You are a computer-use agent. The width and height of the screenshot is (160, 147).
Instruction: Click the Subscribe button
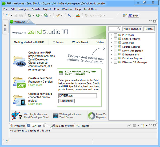coord(66,101)
